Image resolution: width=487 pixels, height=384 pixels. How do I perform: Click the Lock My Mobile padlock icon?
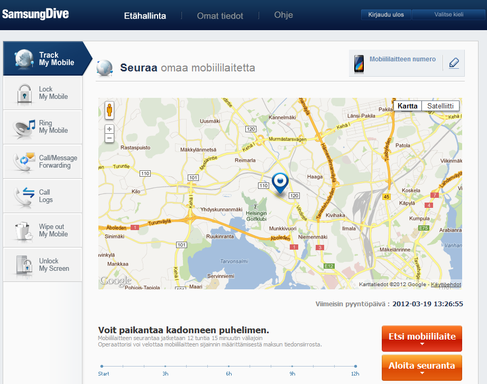coord(24,93)
